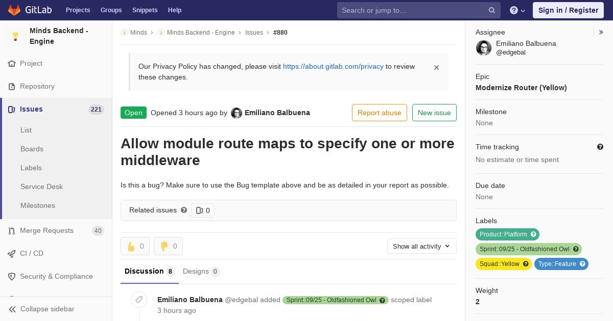The width and height of the screenshot is (613, 321).
Task: Open Snippets in the top bar
Action: [145, 10]
